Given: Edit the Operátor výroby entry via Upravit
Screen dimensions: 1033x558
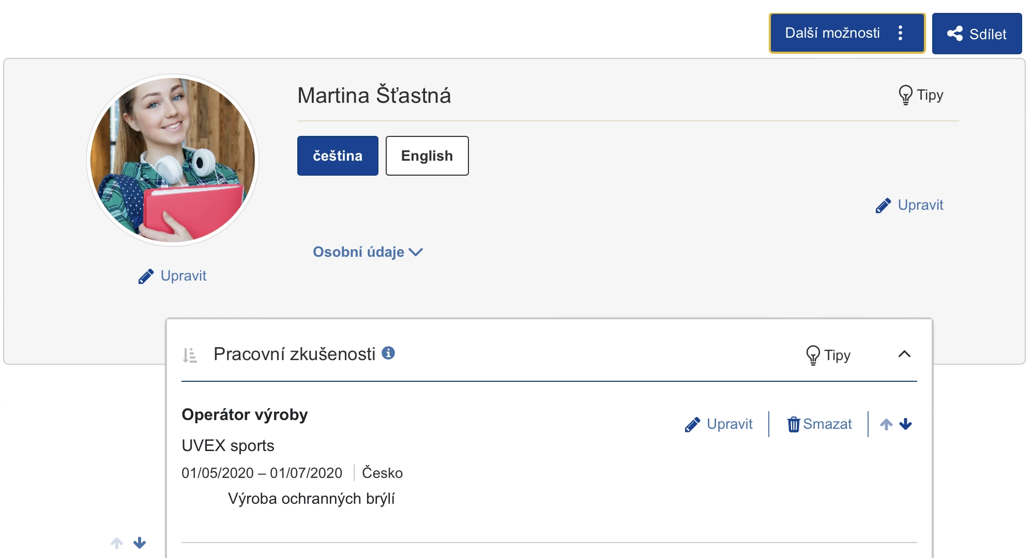Looking at the screenshot, I should point(719,424).
